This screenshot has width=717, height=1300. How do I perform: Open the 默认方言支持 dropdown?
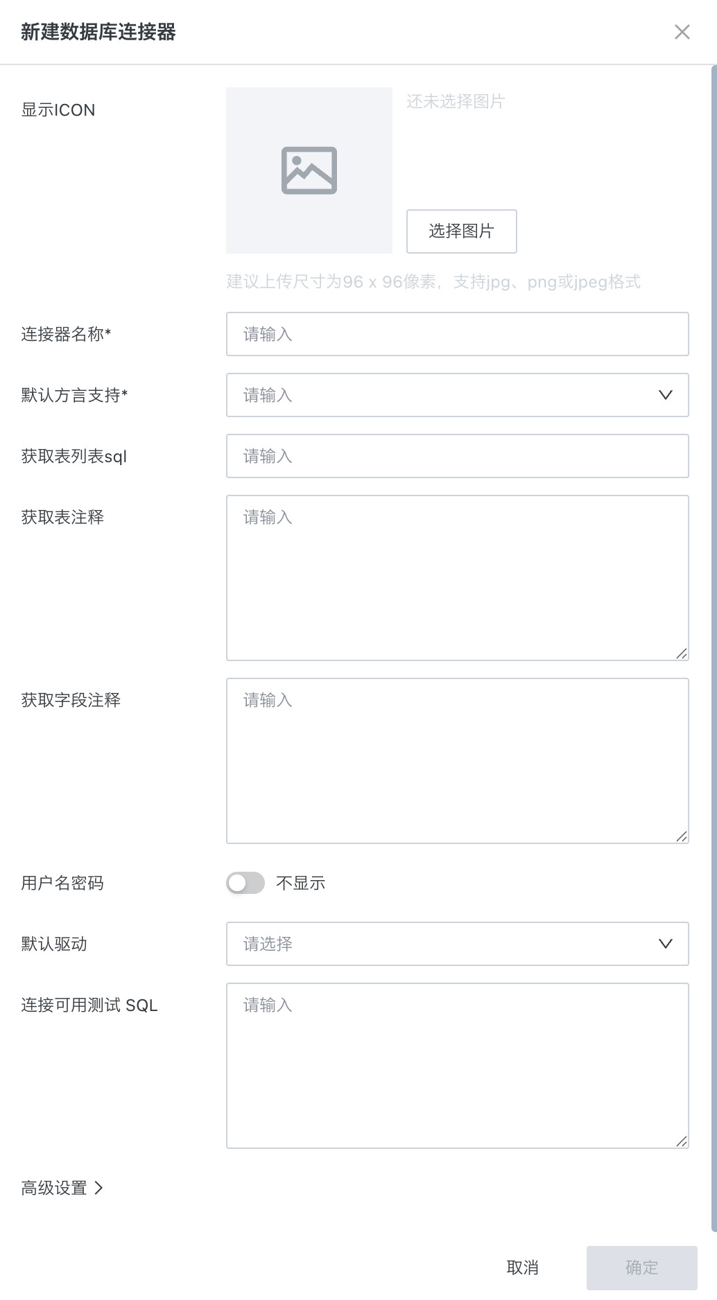click(x=444, y=395)
